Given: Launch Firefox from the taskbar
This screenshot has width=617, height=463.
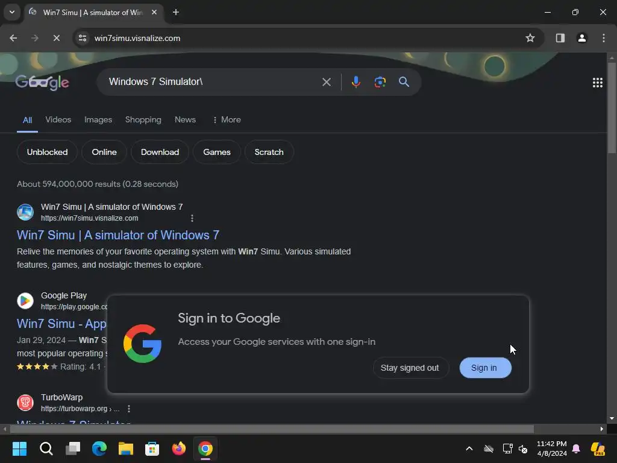Looking at the screenshot, I should pos(178,449).
